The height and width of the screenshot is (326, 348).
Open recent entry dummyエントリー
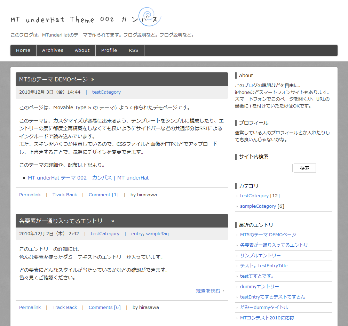click(x=260, y=286)
